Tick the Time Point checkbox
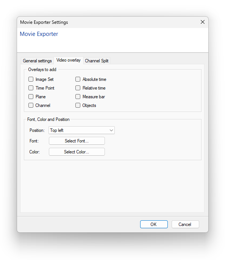This screenshot has height=260, width=225. pos(31,88)
